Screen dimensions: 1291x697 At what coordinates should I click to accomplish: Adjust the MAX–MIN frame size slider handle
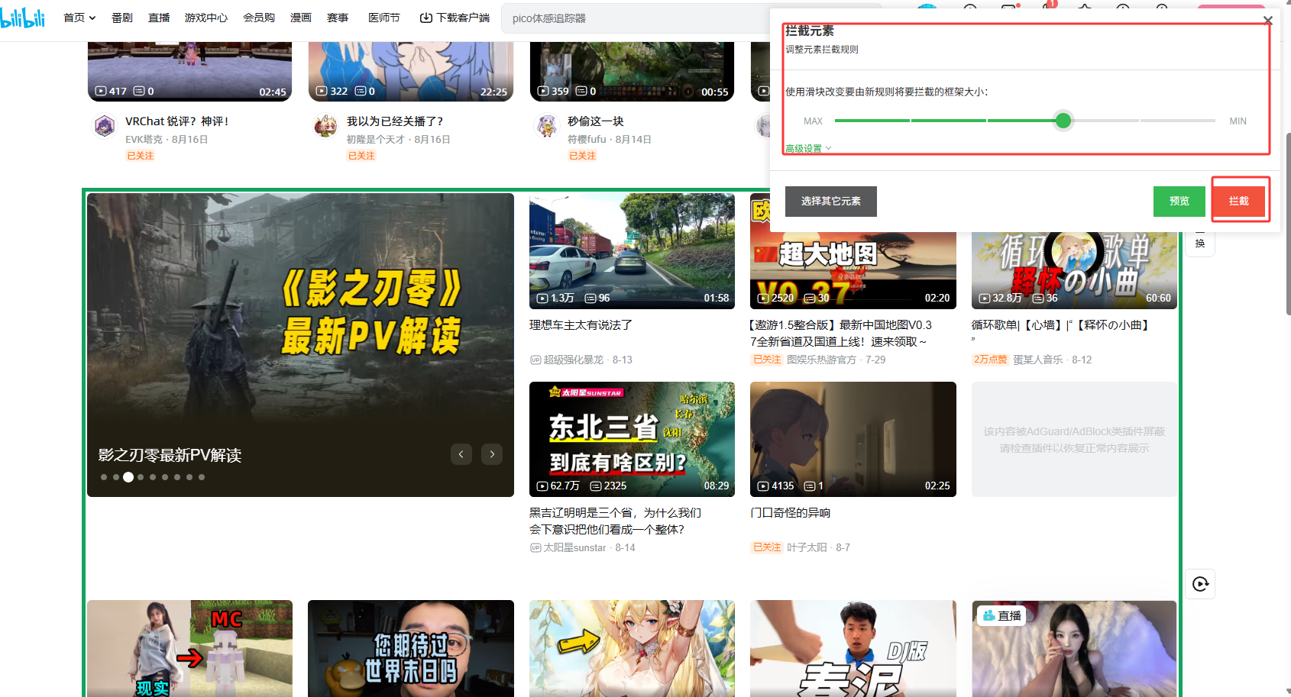1063,121
